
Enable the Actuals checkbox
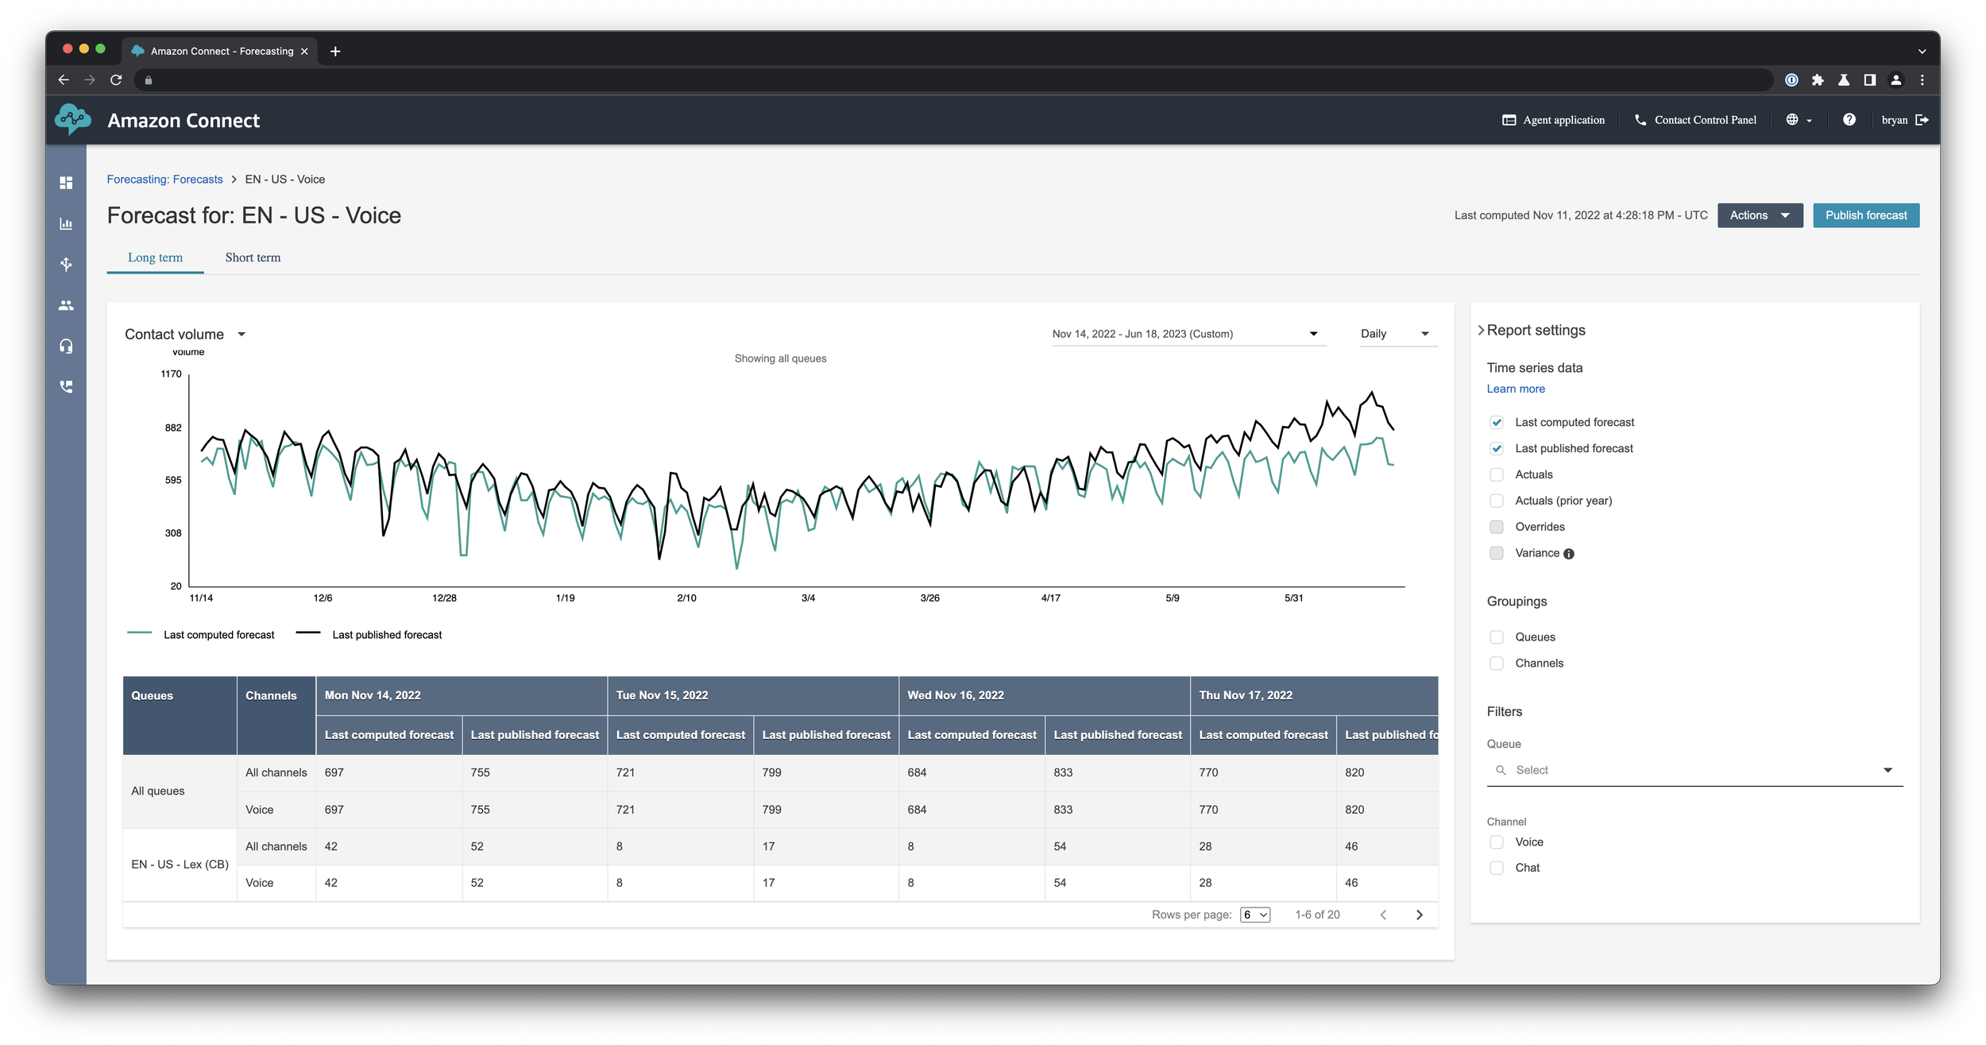pos(1496,474)
